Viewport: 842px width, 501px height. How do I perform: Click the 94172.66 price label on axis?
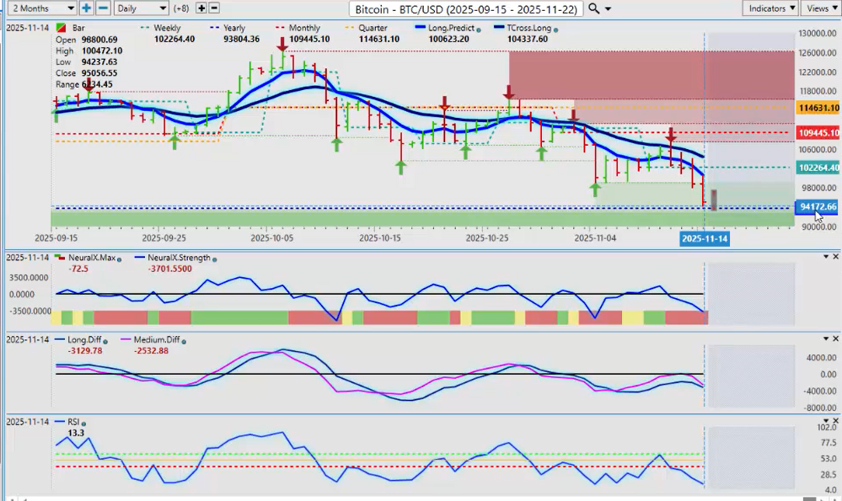[818, 207]
